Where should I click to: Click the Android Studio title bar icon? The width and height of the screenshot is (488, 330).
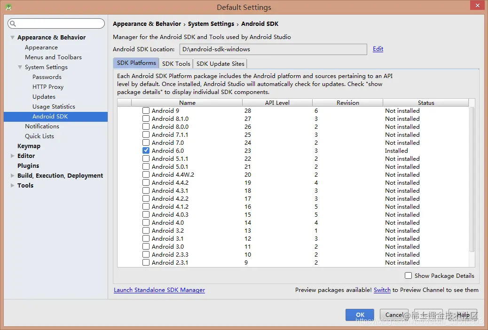pos(8,7)
